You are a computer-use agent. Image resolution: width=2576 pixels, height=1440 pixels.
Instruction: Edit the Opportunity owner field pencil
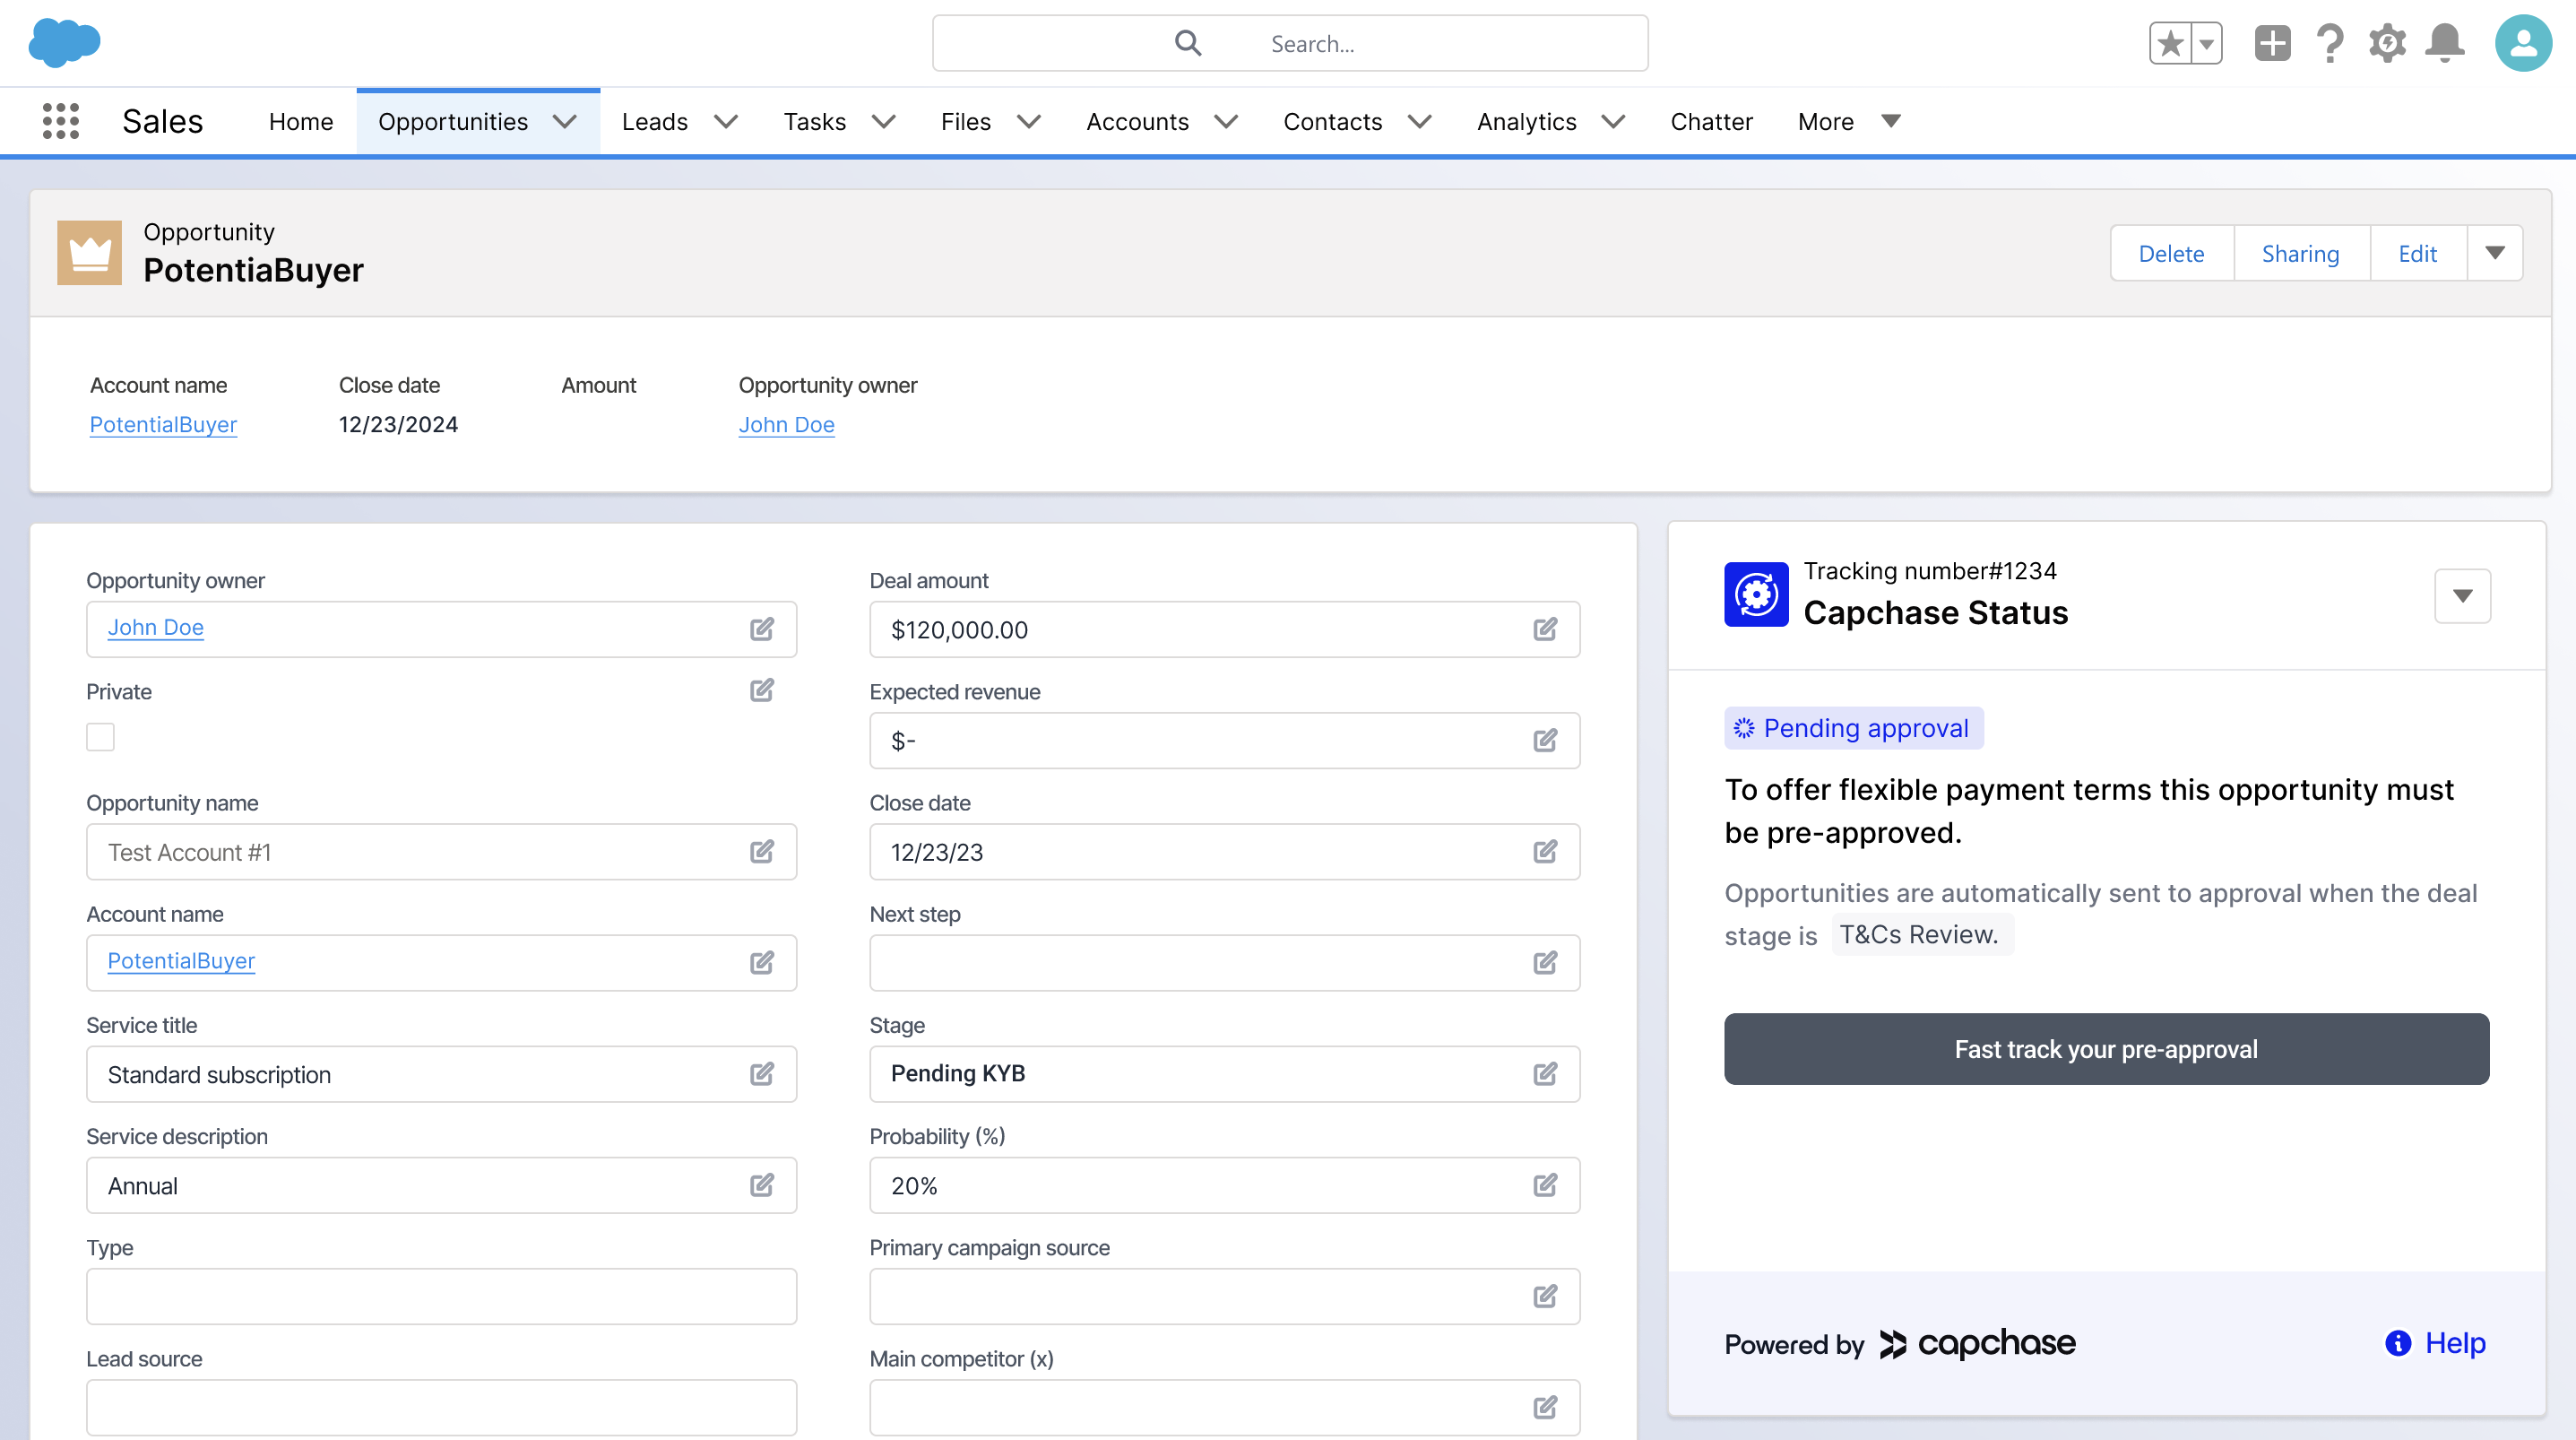pyautogui.click(x=762, y=629)
